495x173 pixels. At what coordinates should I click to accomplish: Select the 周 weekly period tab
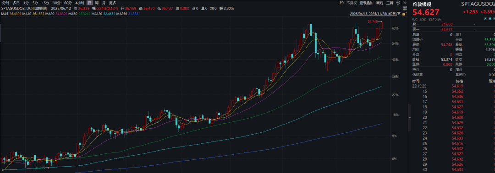97,3
